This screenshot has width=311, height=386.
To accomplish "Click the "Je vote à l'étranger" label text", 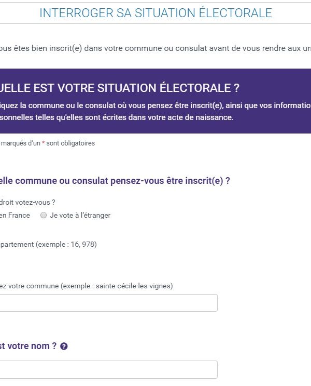I will 80,216.
